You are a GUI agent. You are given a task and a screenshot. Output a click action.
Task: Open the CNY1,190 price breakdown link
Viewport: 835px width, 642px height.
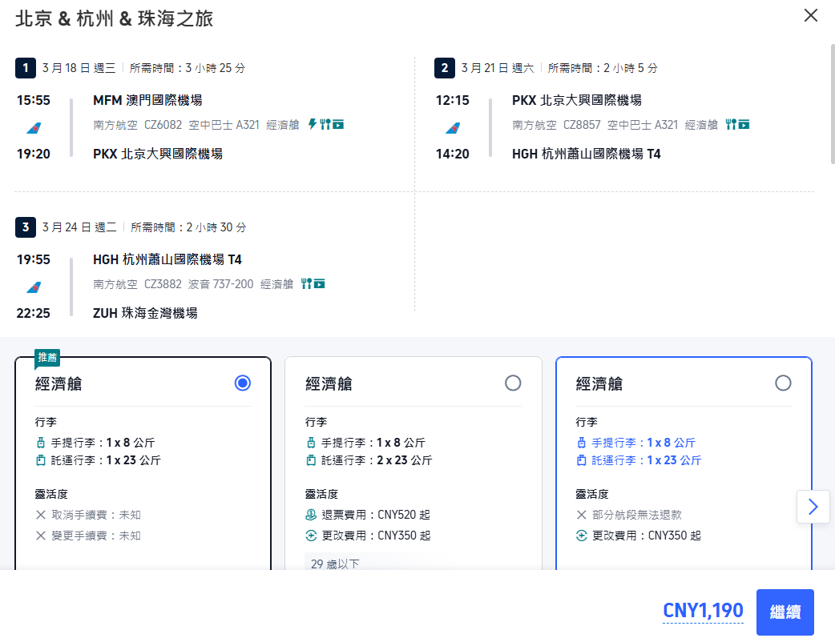click(x=702, y=610)
